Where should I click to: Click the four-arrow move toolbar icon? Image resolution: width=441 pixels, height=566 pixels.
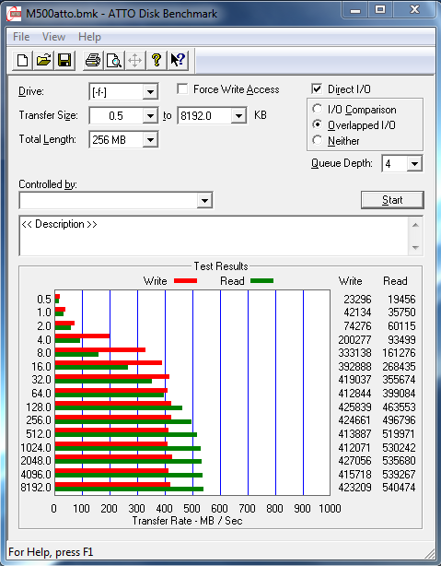coord(134,60)
